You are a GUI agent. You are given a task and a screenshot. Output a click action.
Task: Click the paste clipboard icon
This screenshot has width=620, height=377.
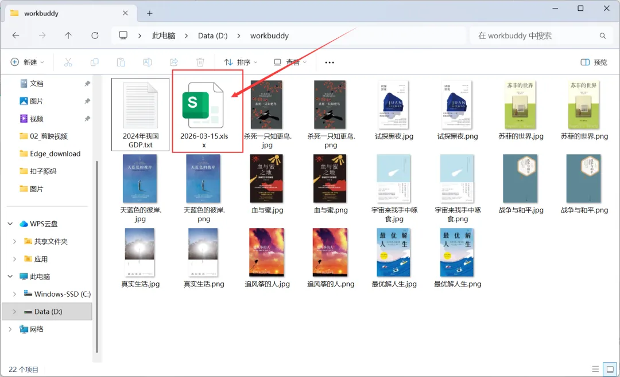pyautogui.click(x=121, y=62)
